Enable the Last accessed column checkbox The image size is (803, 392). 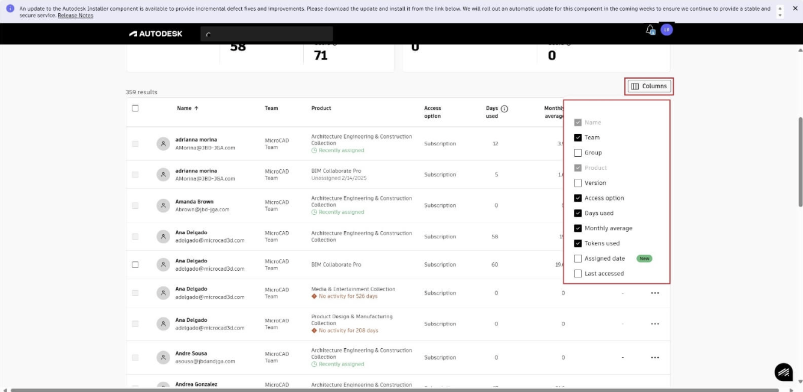pyautogui.click(x=578, y=274)
